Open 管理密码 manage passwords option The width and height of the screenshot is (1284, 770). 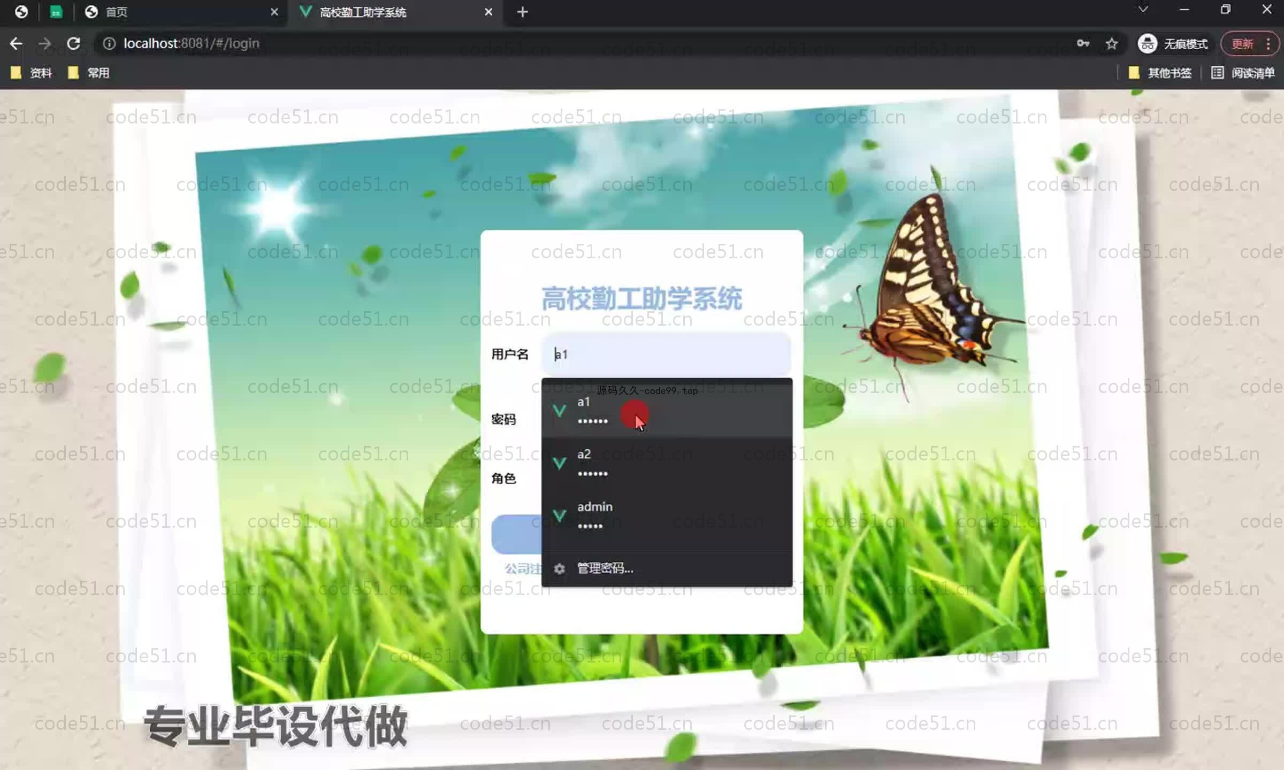click(x=667, y=568)
